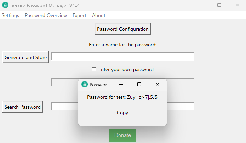Viewport: 246px width, 143px height.
Task: Minimize the password popup dialog
Action: [x=121, y=84]
